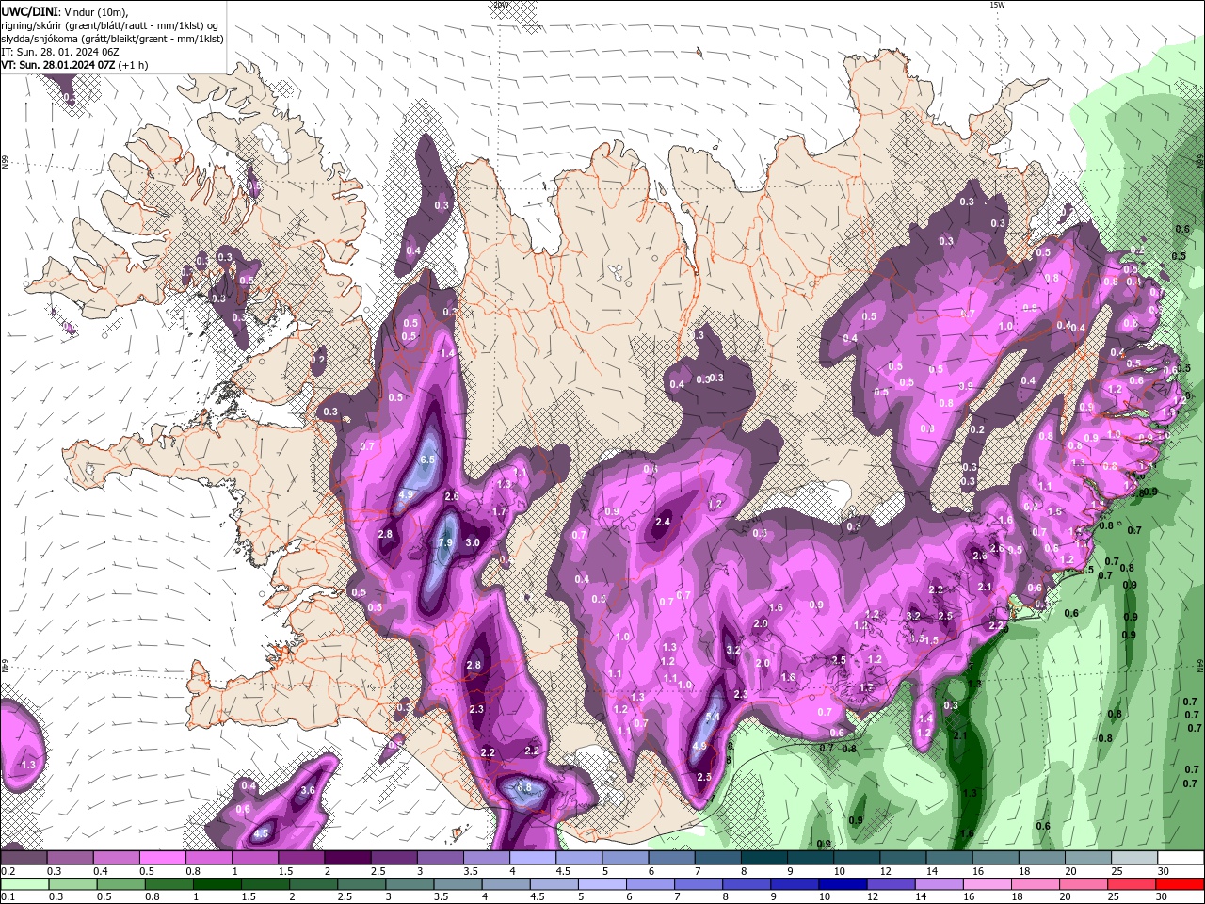Viewport: 1205px width, 904px height.
Task: Click the 'slydda/snjókoma (grátt/bleikt/grænt - mm/1klst)' description line
Action: click(113, 40)
